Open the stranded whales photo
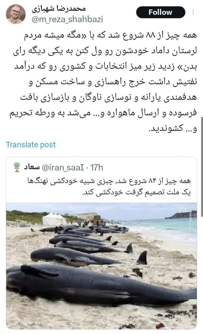This screenshot has width=203, height=334. (101, 266)
